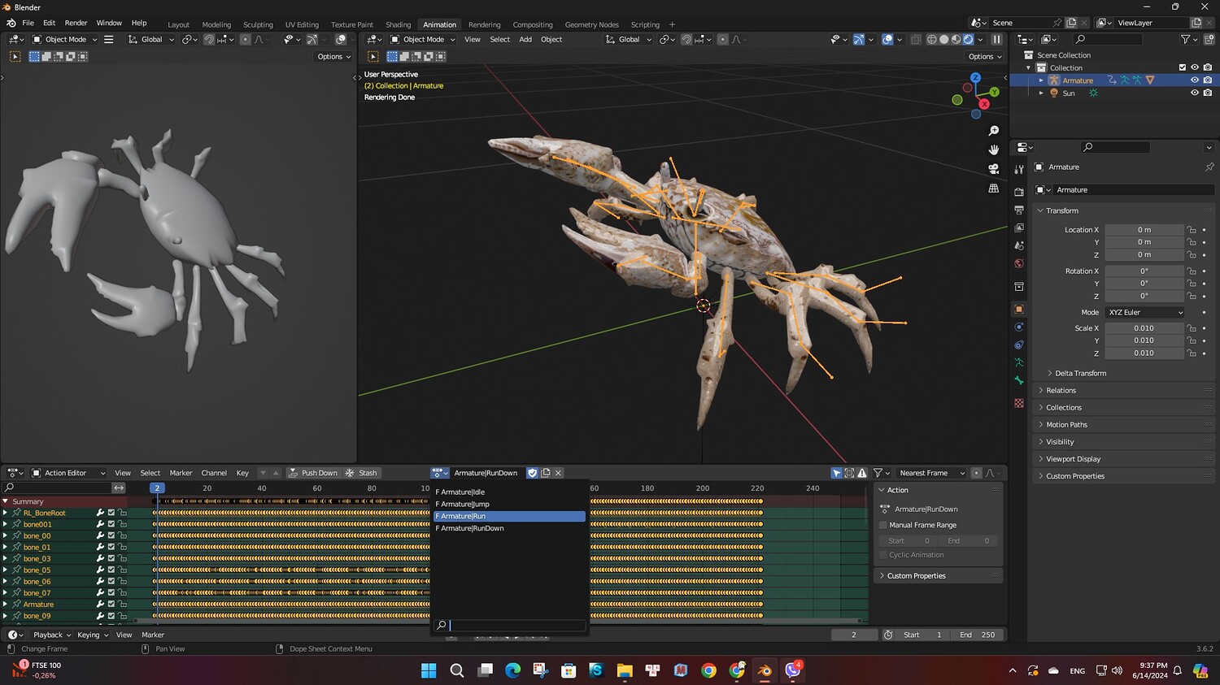This screenshot has width=1220, height=685.
Task: Open Windows File Explorer from taskbar
Action: [x=624, y=670]
